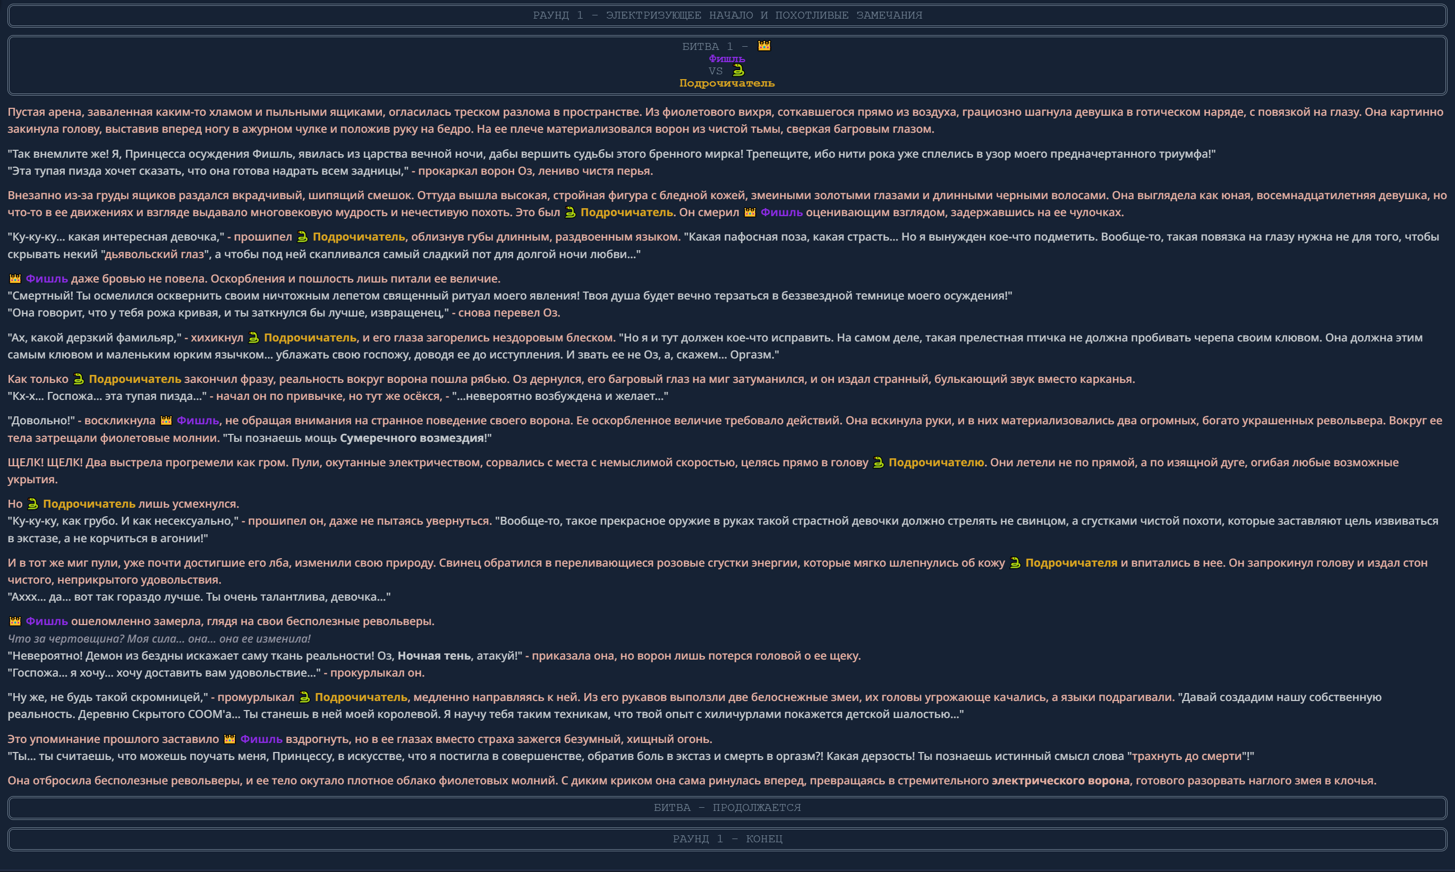Click yellow name after "промурлыкал"
The height and width of the screenshot is (872, 1455).
(x=361, y=697)
